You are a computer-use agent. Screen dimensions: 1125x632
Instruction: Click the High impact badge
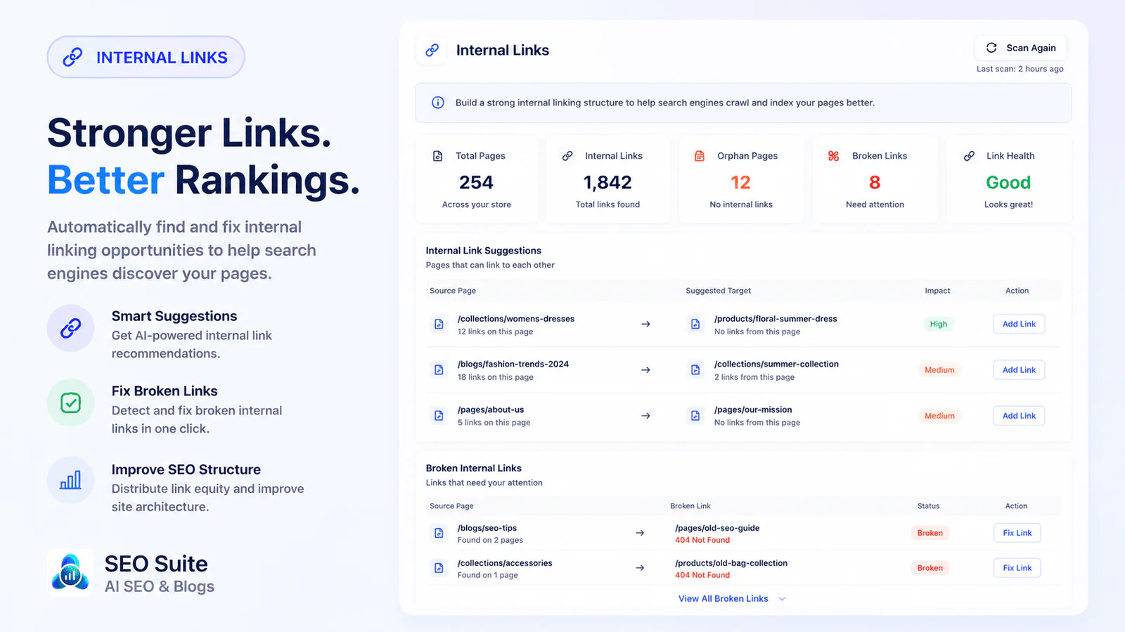click(939, 324)
